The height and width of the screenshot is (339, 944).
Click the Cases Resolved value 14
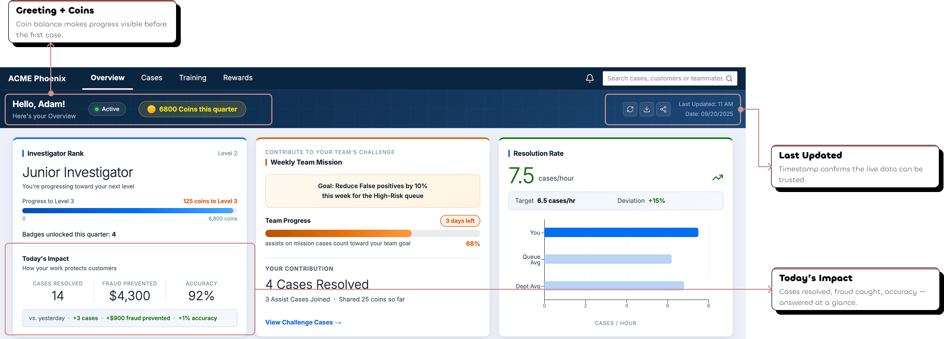click(57, 296)
